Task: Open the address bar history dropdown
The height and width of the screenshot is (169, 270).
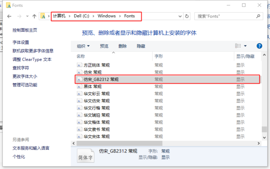Action: pyautogui.click(x=180, y=16)
